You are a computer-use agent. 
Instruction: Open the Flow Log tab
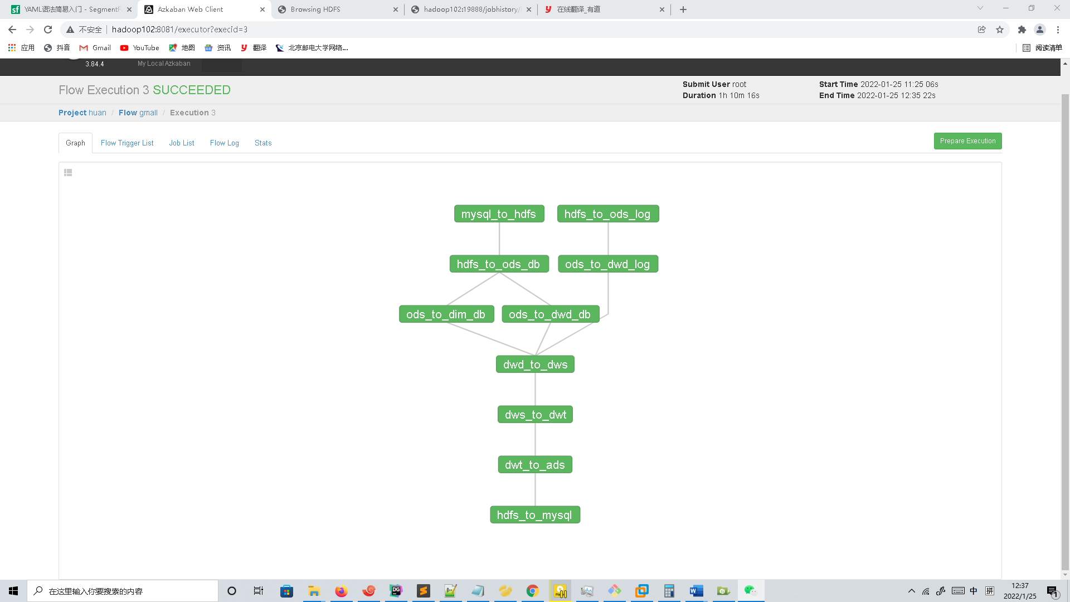224,143
